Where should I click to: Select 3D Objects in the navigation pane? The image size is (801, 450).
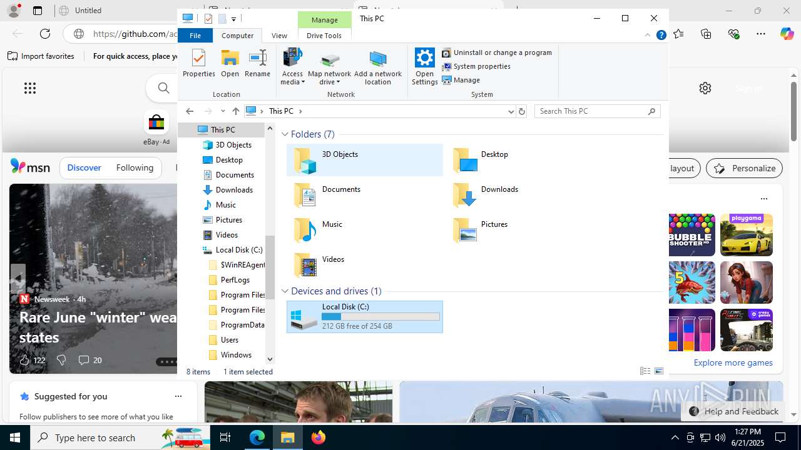coord(233,145)
